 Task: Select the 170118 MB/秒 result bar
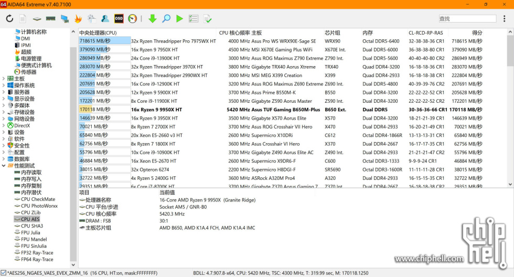(104, 110)
